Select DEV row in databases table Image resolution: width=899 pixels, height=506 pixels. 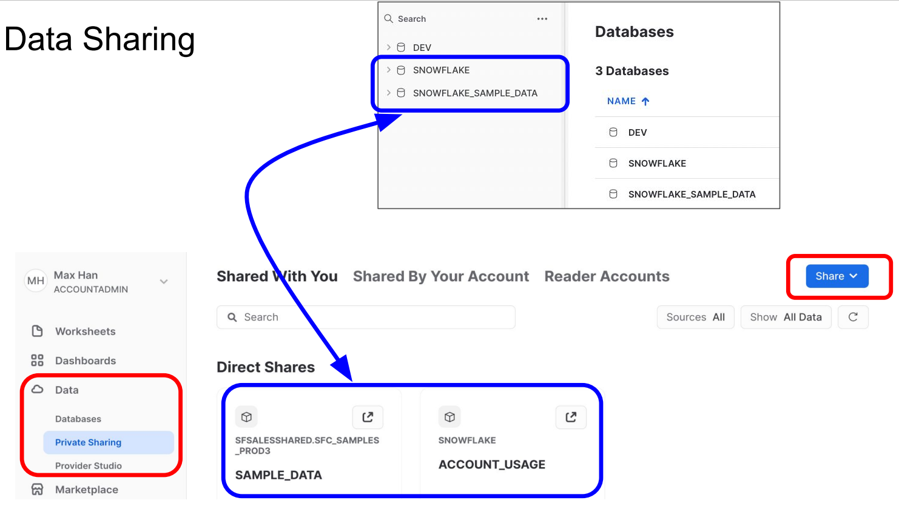coord(687,132)
